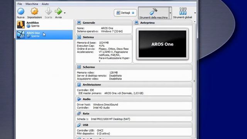The image size is (247, 139).
Task: Click the Execution Cap 41% value
Action: [102, 46]
